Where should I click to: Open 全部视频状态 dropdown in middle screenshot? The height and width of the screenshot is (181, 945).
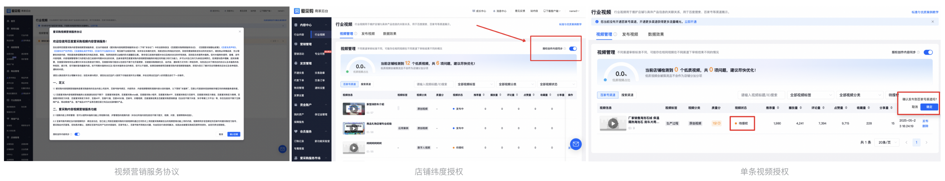[557, 84]
